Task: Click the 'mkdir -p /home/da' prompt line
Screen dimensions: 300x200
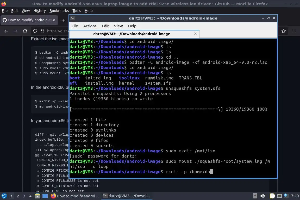Action: [x=141, y=172]
